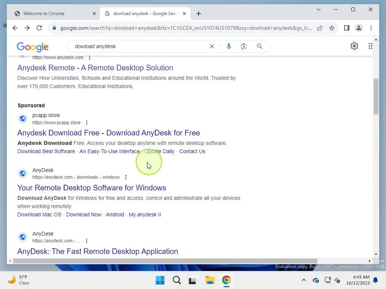Image resolution: width=386 pixels, height=289 pixels.
Task: Open the clock showing 4:45 AM
Action: click(358, 280)
